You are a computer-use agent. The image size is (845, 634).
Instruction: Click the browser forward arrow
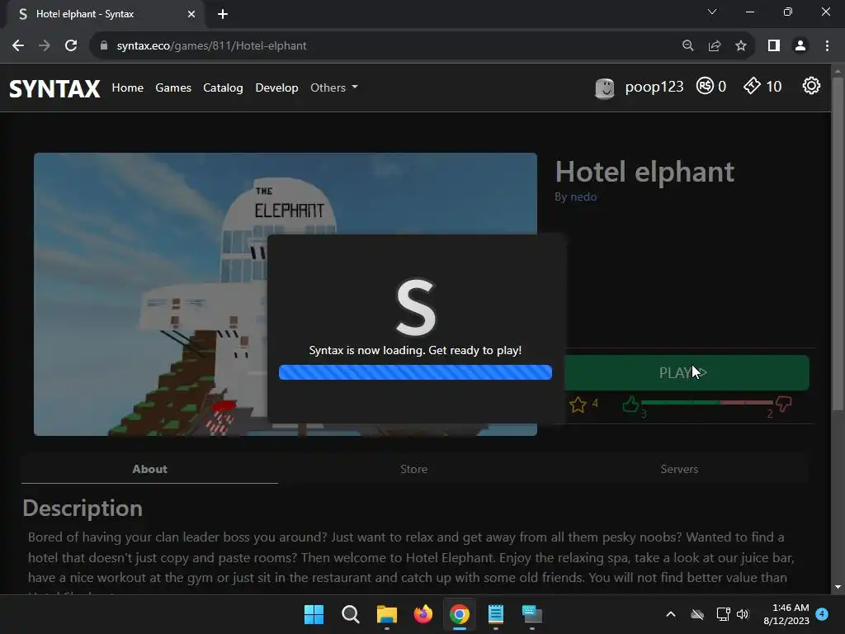point(45,46)
